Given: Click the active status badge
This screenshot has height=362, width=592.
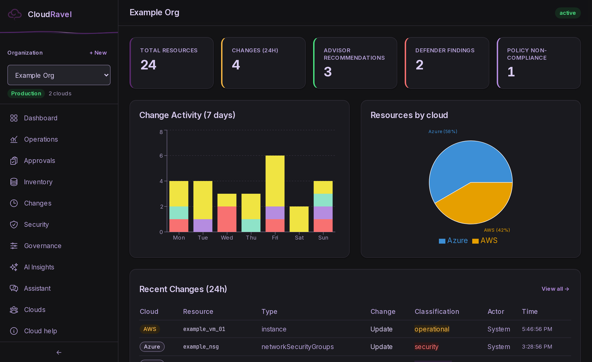Looking at the screenshot, I should [x=567, y=13].
